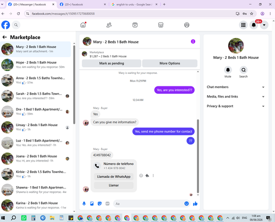The height and width of the screenshot is (222, 275).
Task: Click Mary's profile picture in right panel
Action: point(236,46)
